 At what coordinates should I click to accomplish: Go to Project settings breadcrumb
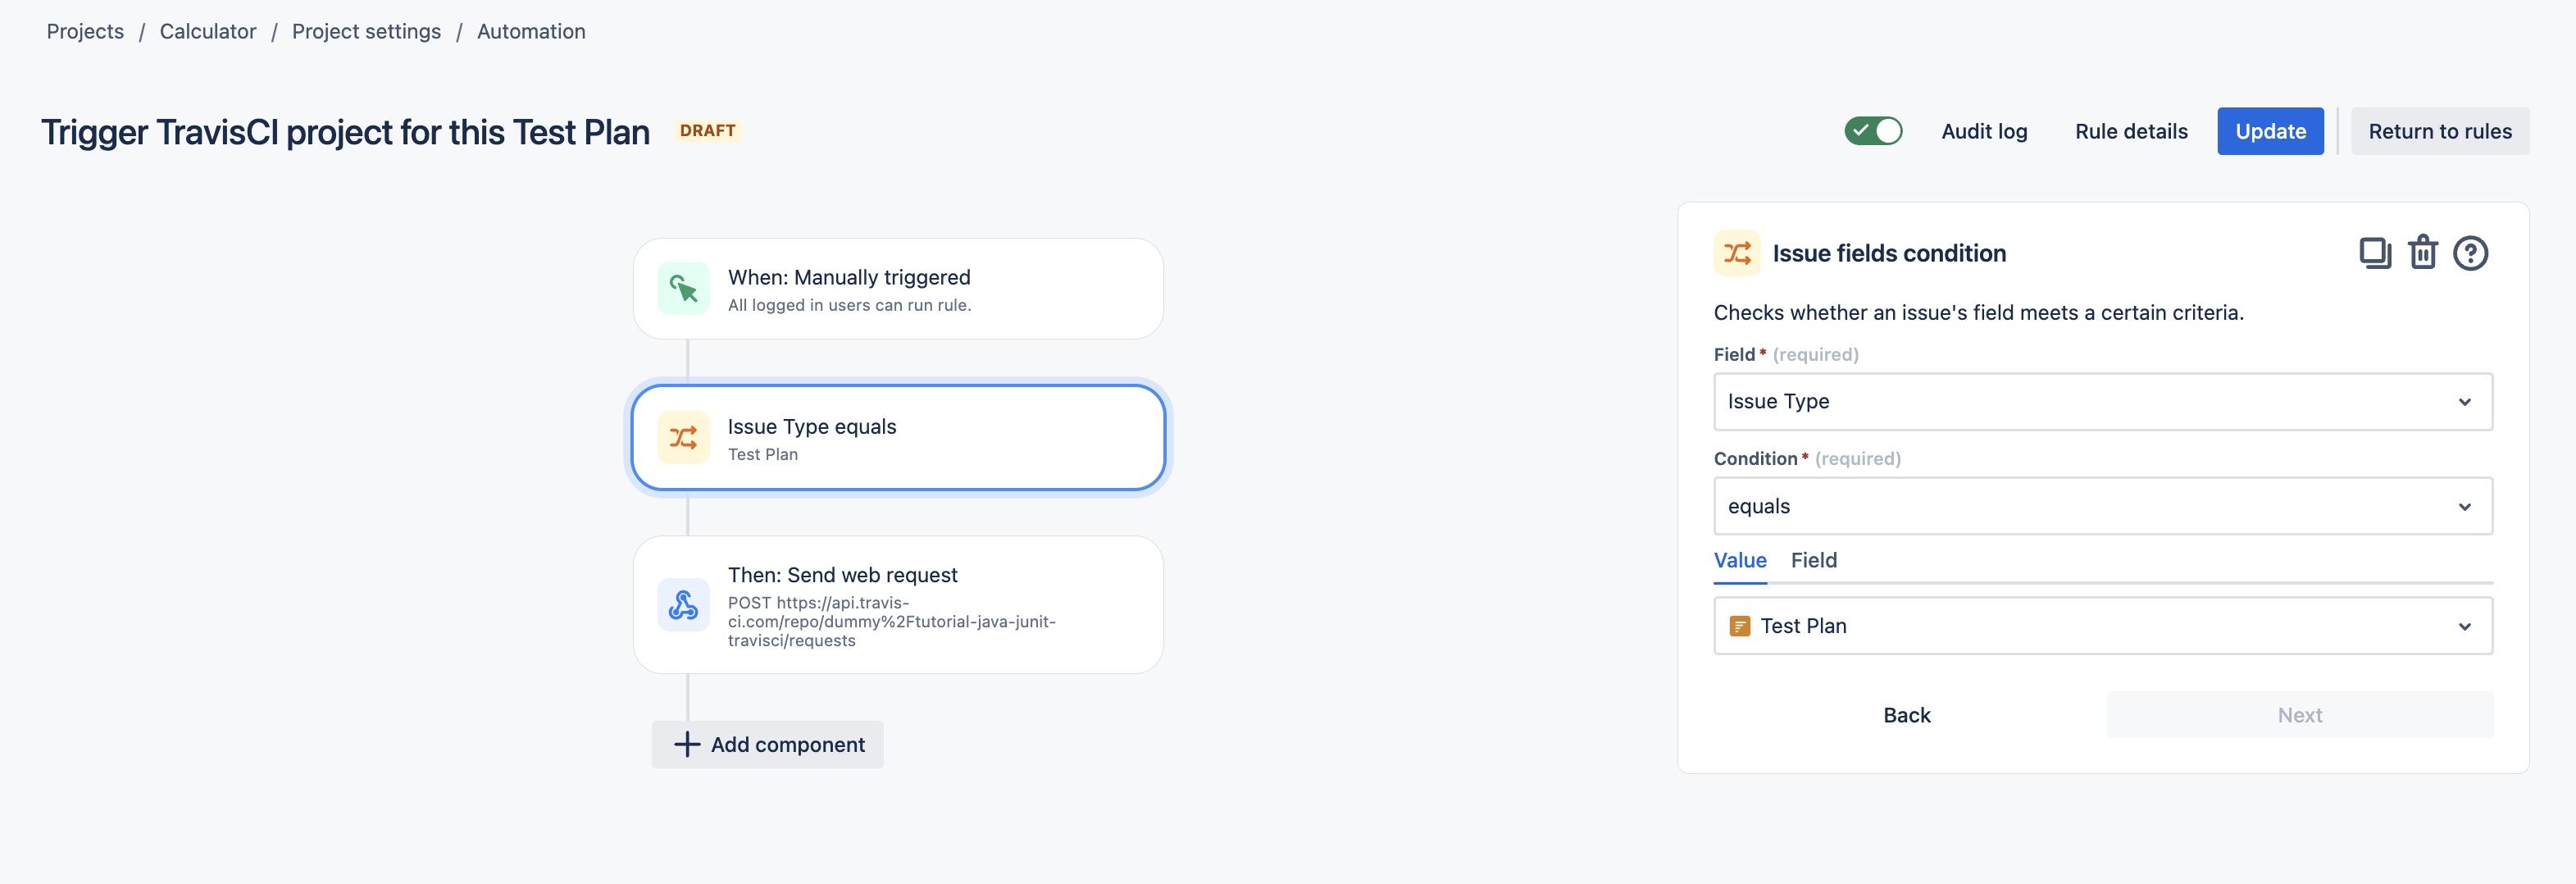tap(366, 31)
